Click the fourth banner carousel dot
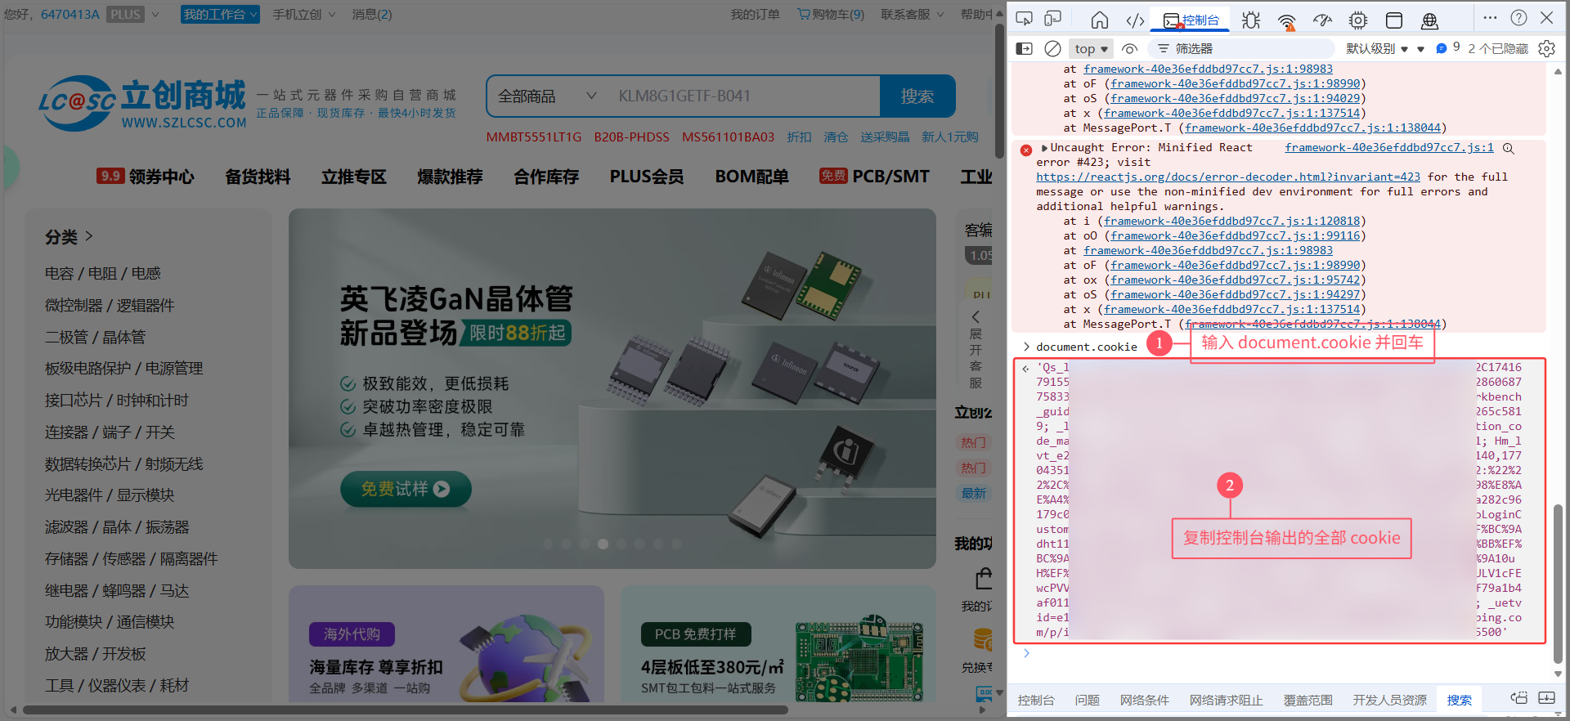 pos(603,544)
